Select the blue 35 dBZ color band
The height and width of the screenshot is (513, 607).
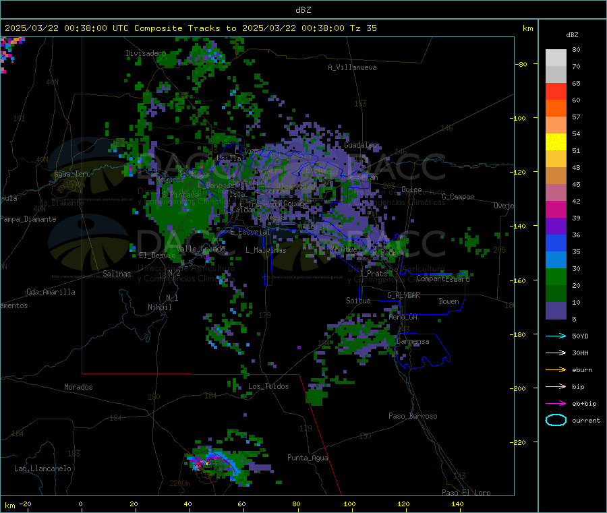coord(556,243)
